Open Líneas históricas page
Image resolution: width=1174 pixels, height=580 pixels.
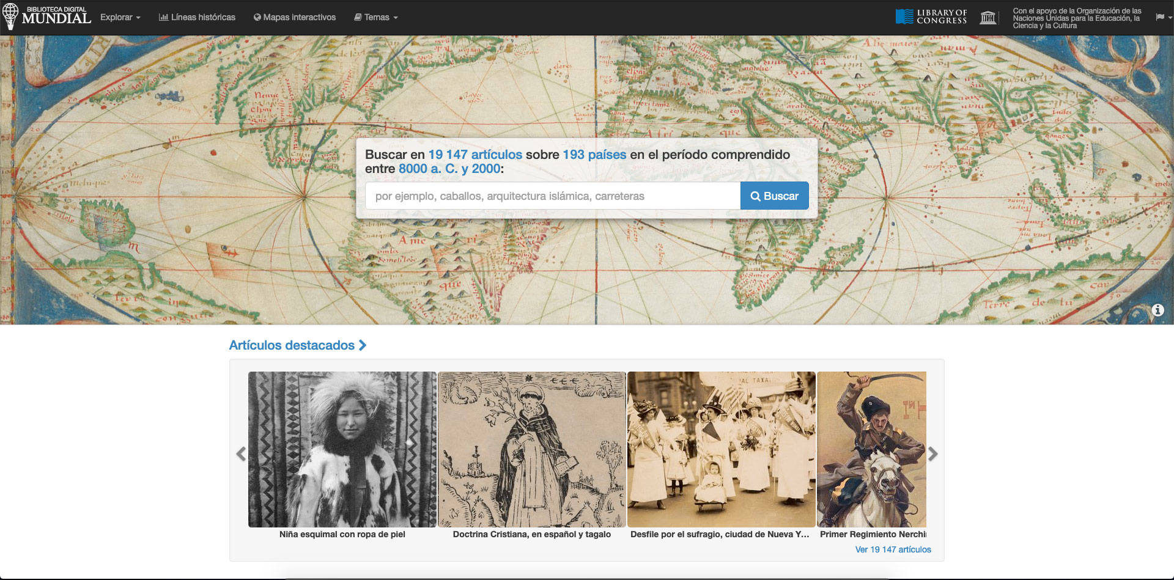(197, 17)
